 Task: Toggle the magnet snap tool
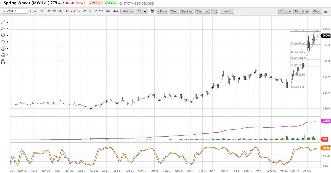coord(3,62)
